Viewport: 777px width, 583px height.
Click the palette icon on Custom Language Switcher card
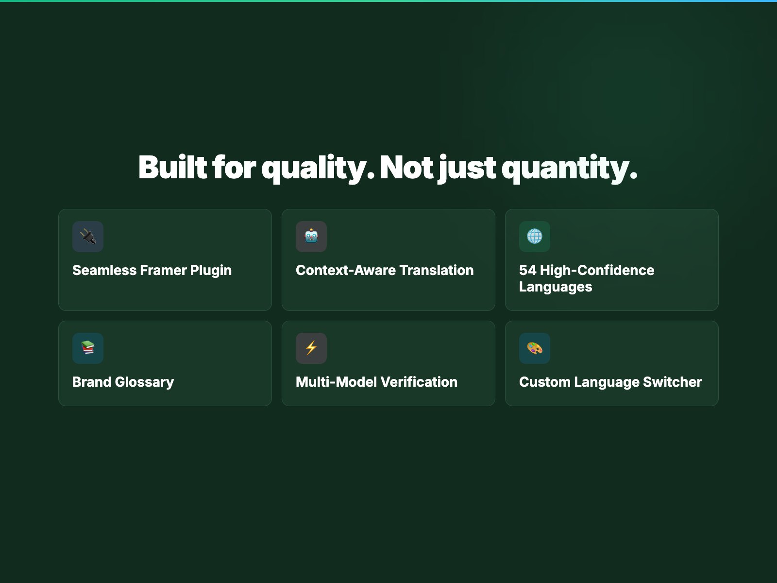(x=535, y=348)
